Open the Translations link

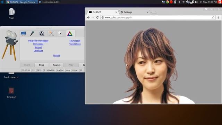[x=75, y=44]
